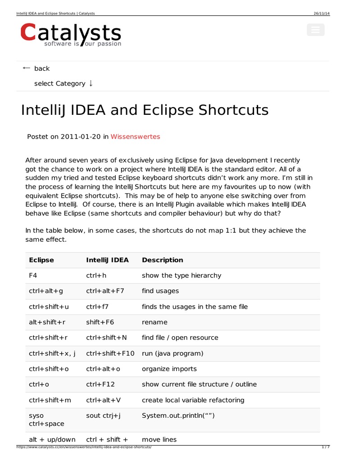Click the back arrow icon
This screenshot has height=461, width=346.
[26, 68]
